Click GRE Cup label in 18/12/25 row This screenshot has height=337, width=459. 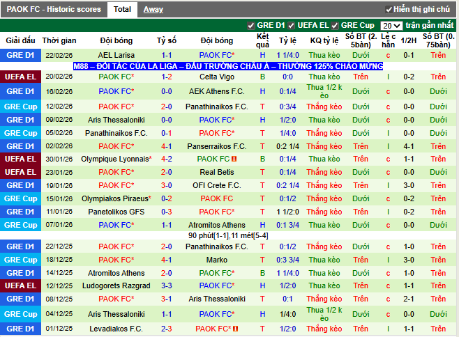20,260
